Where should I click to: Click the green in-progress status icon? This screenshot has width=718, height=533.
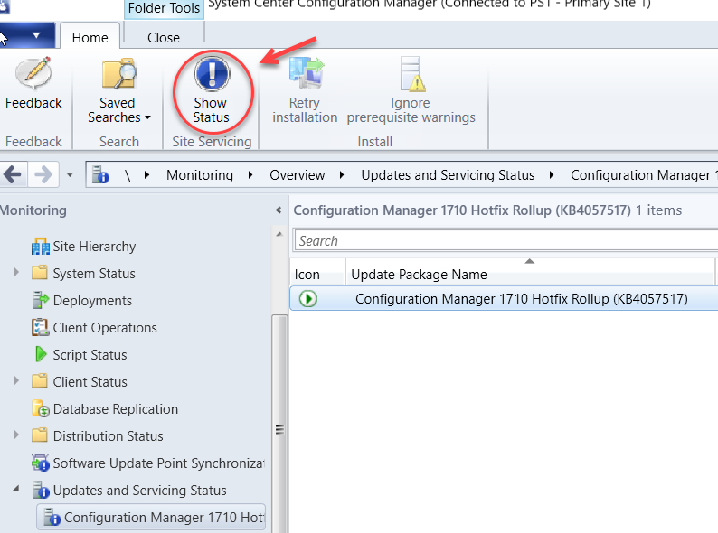click(308, 299)
